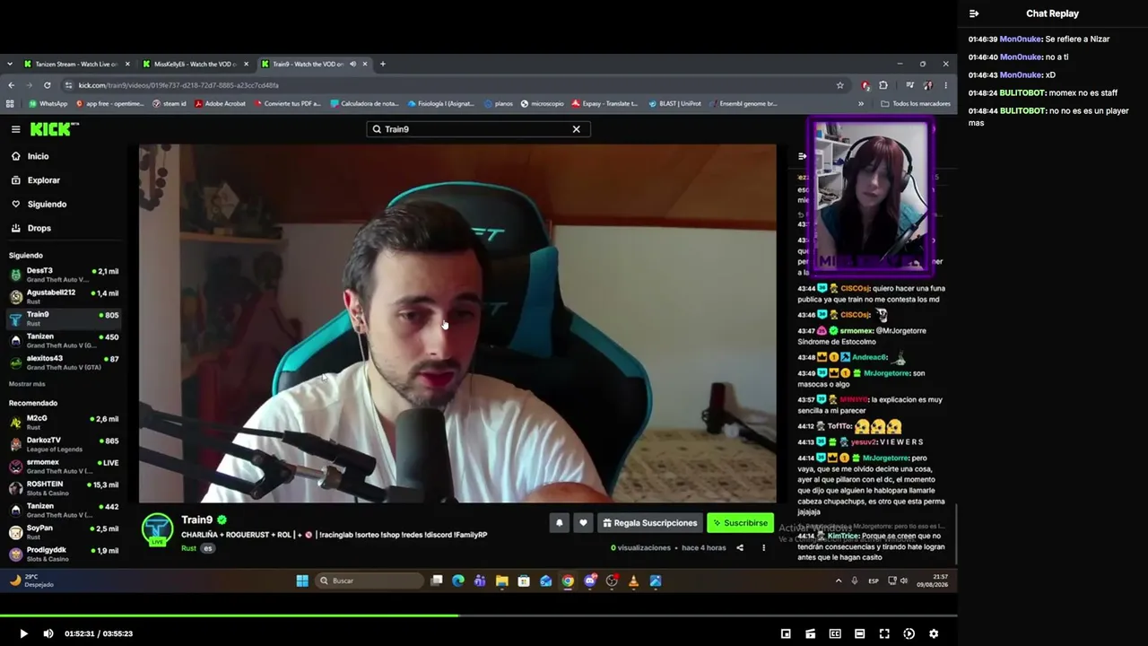This screenshot has height=646, width=1148.
Task: Collapse the Chat Replay panel icon
Action: pyautogui.click(x=974, y=13)
